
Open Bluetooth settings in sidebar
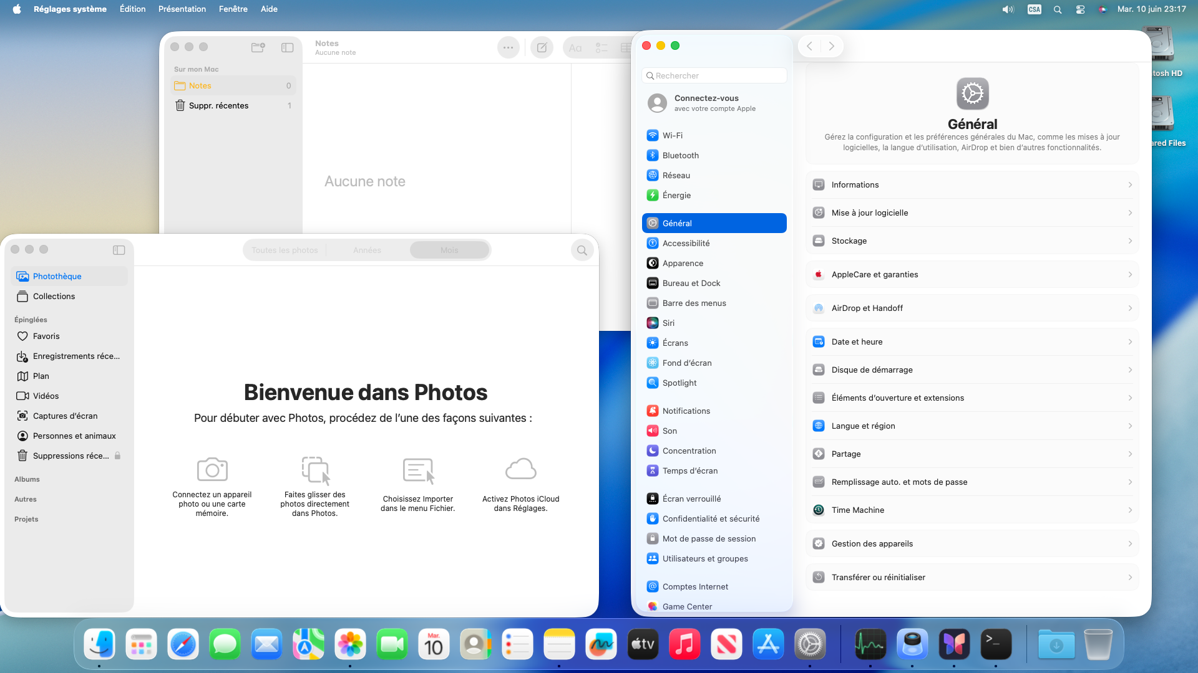[680, 155]
